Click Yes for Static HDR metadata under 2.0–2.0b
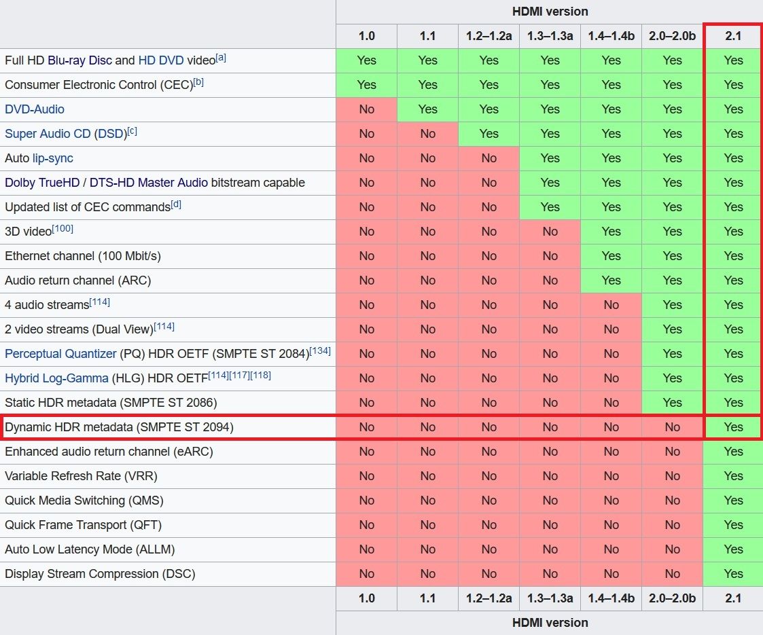The image size is (763, 635). [672, 403]
